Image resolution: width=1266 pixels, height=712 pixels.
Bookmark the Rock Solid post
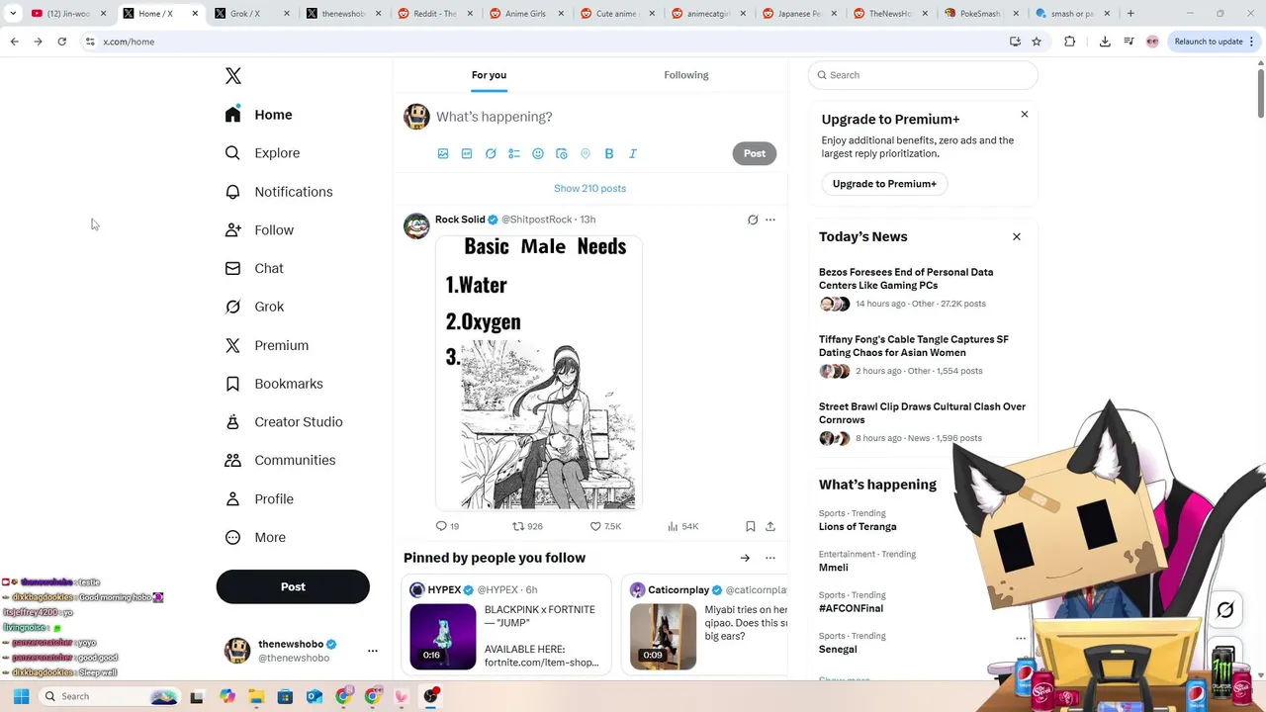751,526
